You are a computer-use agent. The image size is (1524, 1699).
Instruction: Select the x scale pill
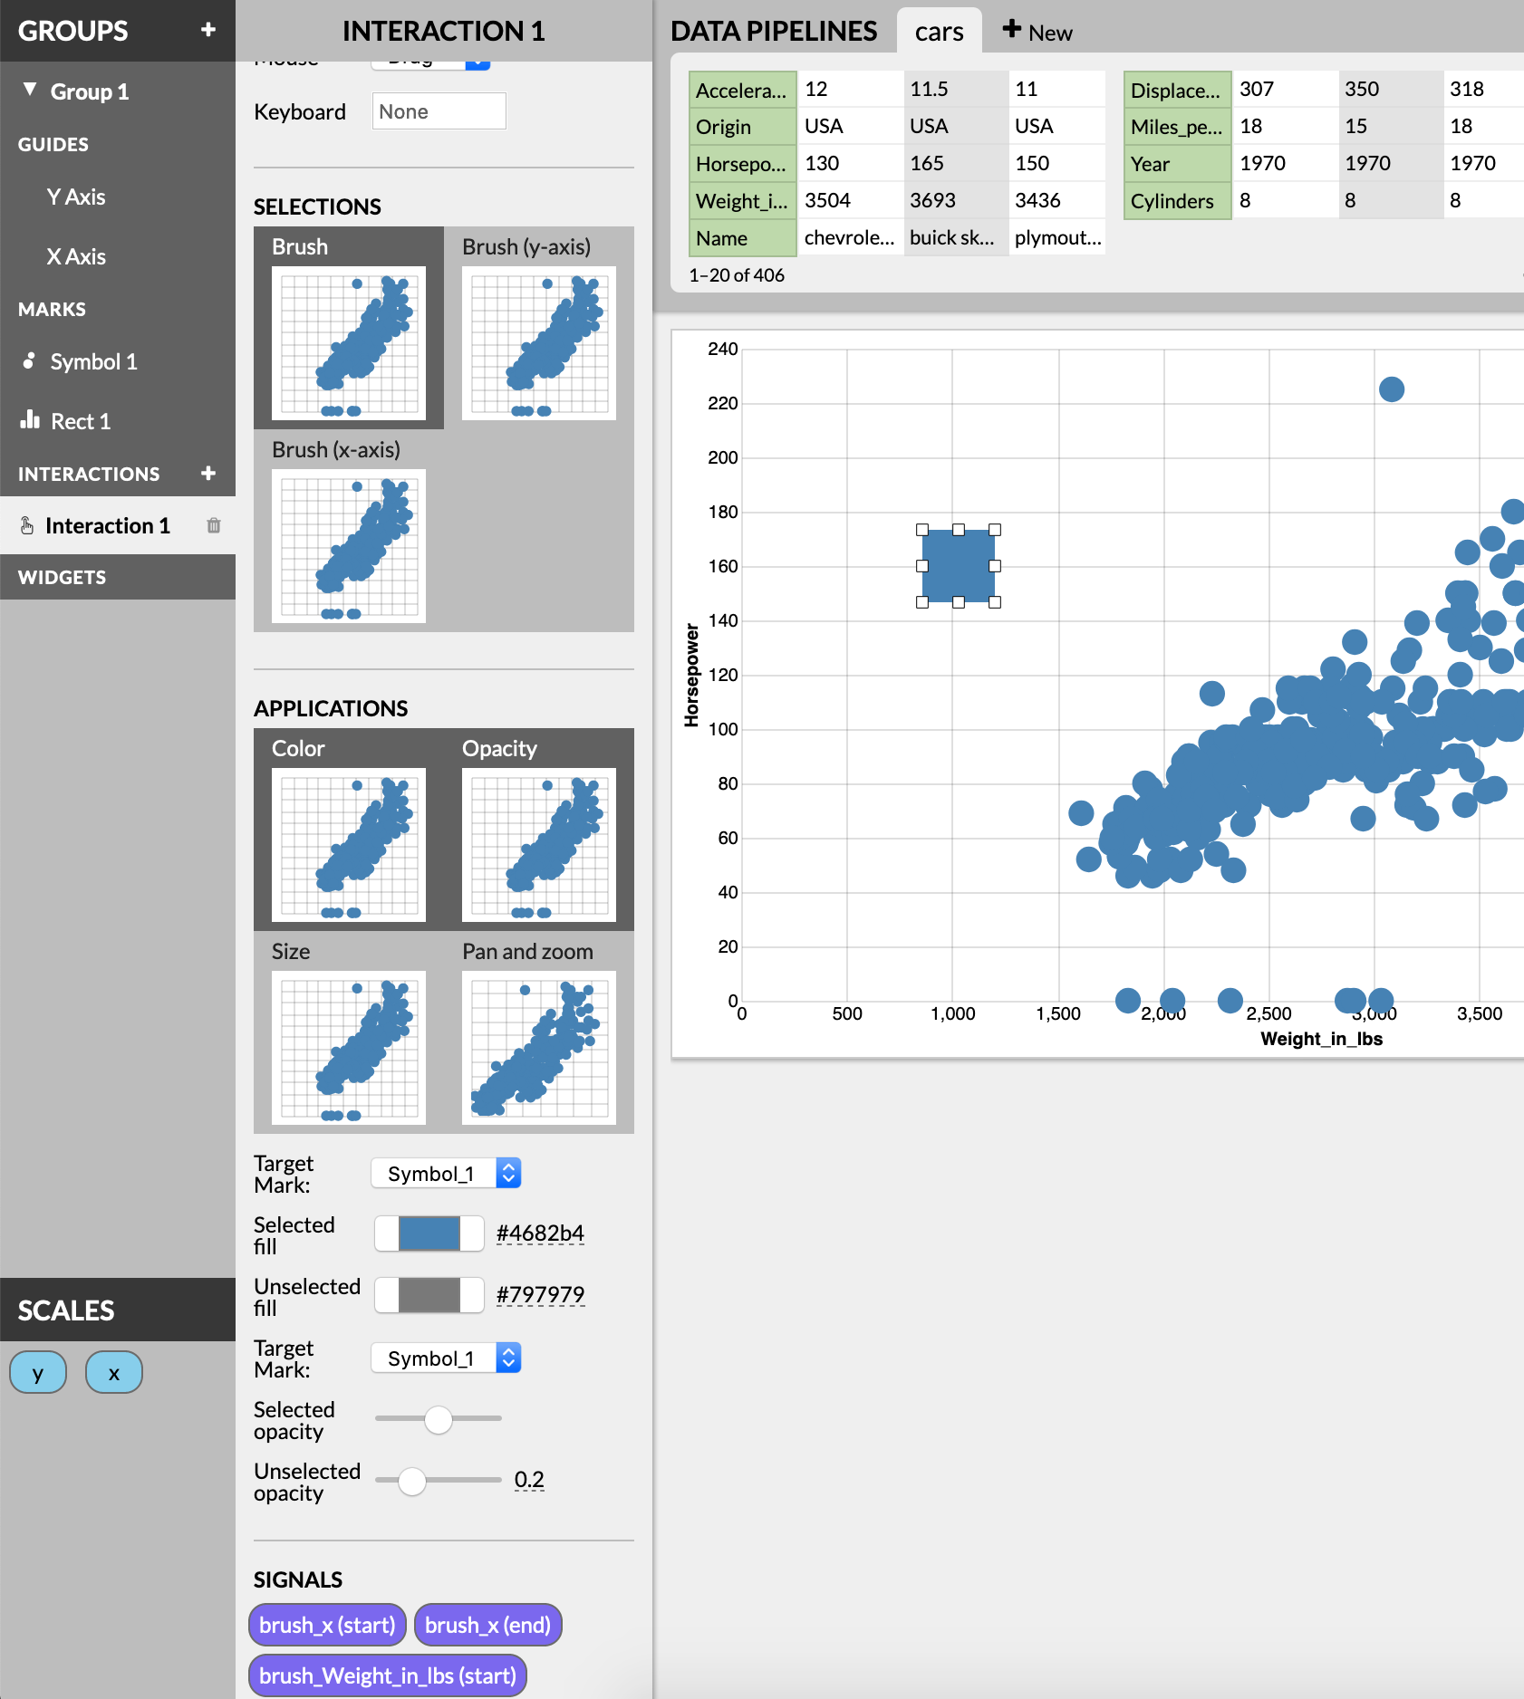[114, 1372]
